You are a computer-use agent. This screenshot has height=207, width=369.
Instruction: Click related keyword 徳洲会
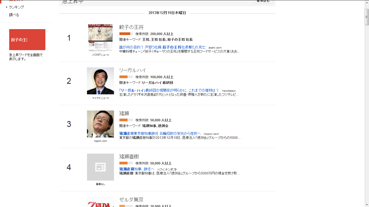click(x=163, y=126)
